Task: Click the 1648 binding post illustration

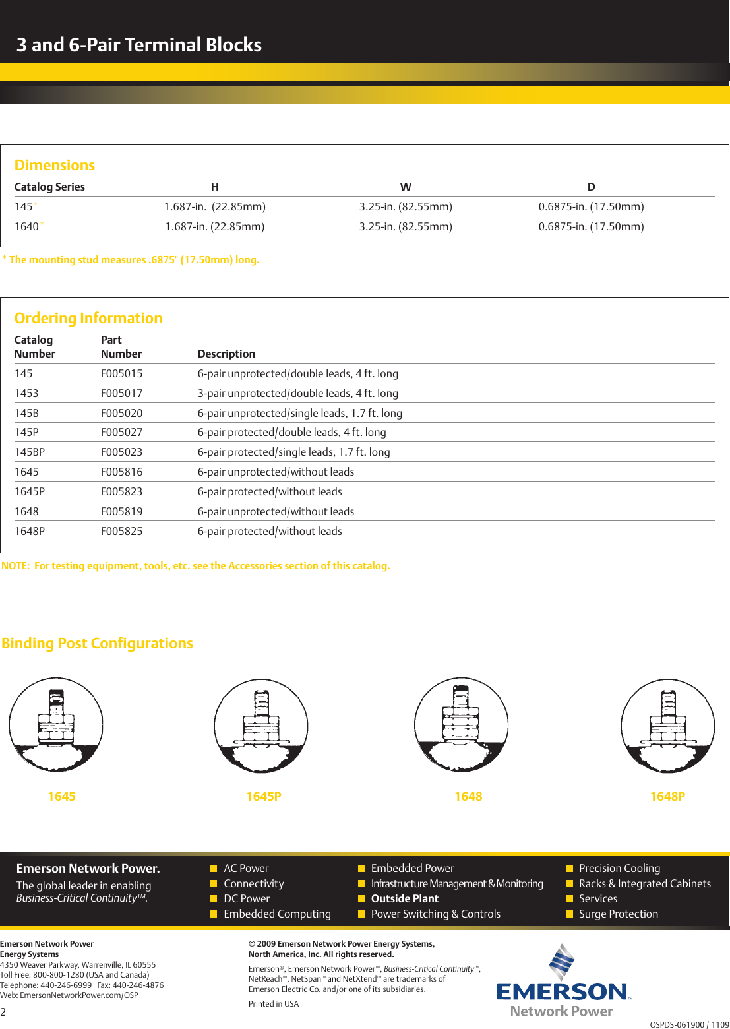Action: tap(461, 724)
